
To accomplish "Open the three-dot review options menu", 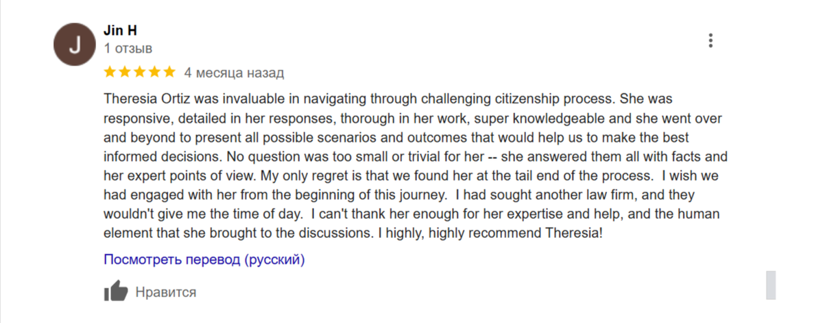I will click(711, 40).
